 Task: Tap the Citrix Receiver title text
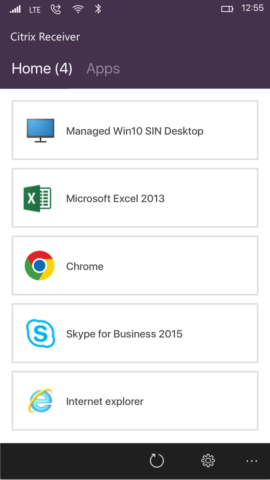click(x=45, y=36)
